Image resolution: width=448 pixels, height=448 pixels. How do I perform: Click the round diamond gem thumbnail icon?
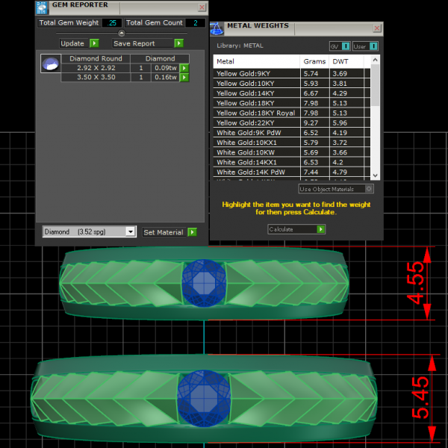click(49, 63)
